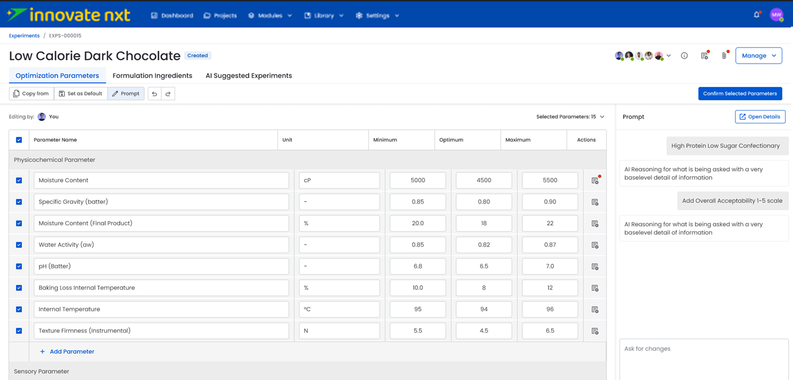Screen dimensions: 793x380
Task: Uncheck Specific Gravity (batter) checkbox
Action: tap(19, 202)
